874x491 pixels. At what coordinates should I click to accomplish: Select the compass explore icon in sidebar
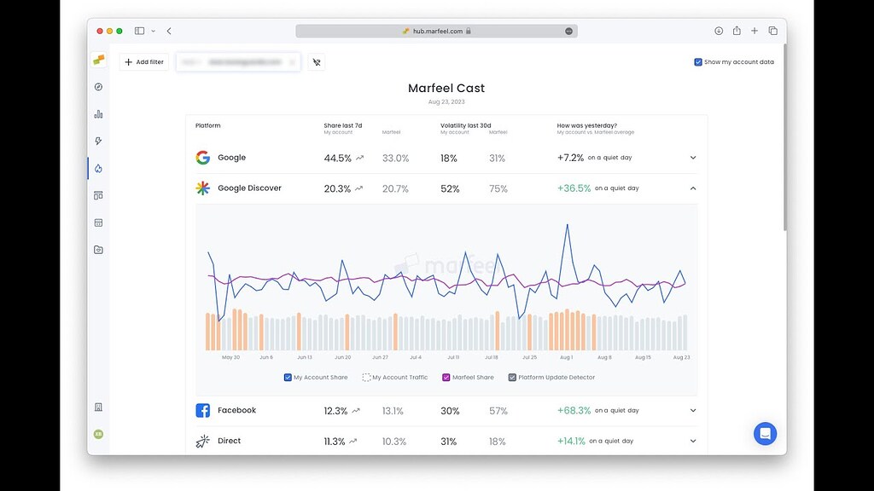point(98,86)
